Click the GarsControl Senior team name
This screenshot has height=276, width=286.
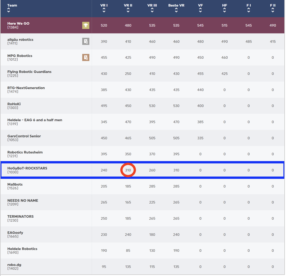coord(24,136)
